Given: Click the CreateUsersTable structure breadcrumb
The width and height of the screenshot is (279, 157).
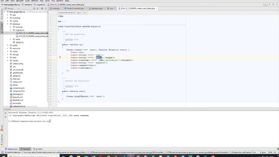Looking at the screenshot, I should 67,13.
